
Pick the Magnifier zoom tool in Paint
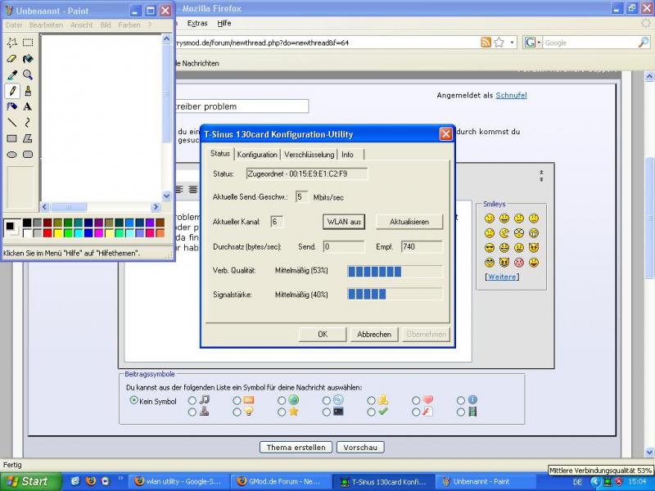pyautogui.click(x=28, y=74)
